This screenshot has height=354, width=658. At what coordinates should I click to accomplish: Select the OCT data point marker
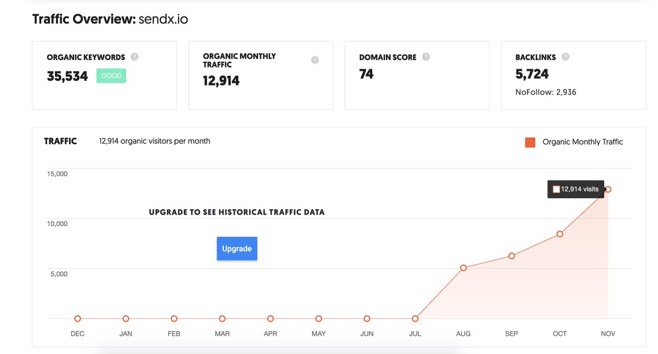click(x=560, y=233)
